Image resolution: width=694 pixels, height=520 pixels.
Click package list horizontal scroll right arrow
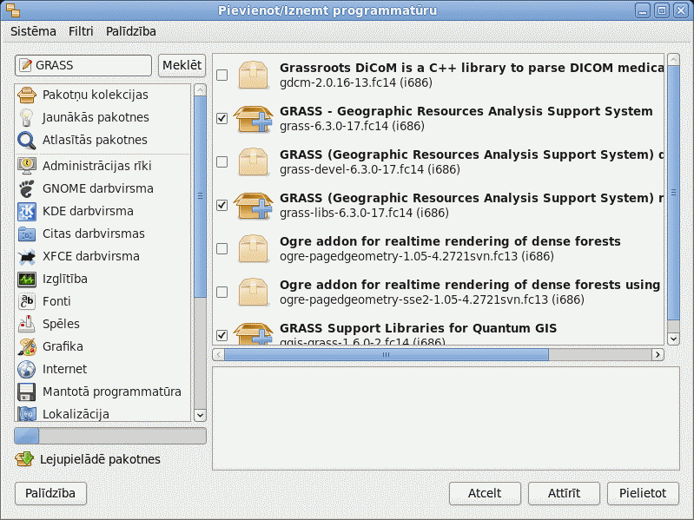(x=658, y=355)
